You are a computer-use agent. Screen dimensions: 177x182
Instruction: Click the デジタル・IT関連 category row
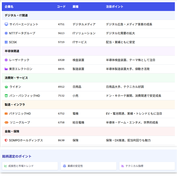[88, 16]
